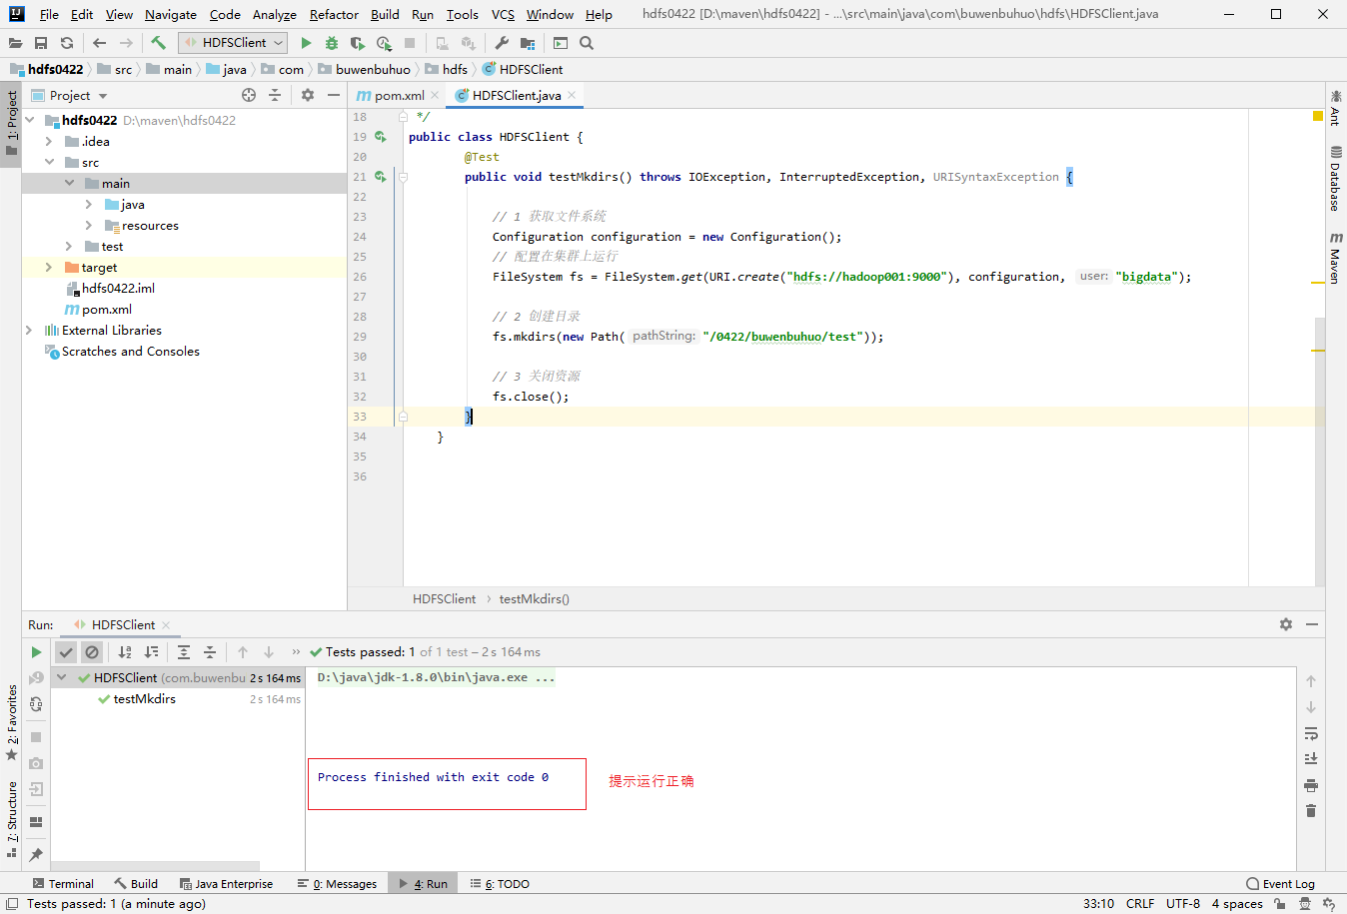
Task: Open the Terminal tool window
Action: [x=63, y=884]
